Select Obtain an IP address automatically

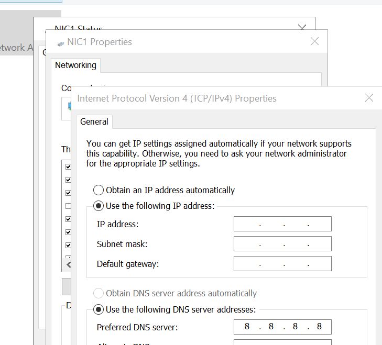tap(99, 190)
